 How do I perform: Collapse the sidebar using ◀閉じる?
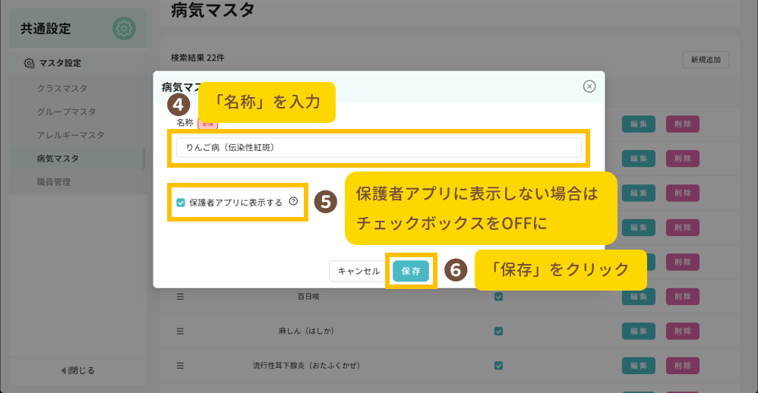(x=77, y=370)
